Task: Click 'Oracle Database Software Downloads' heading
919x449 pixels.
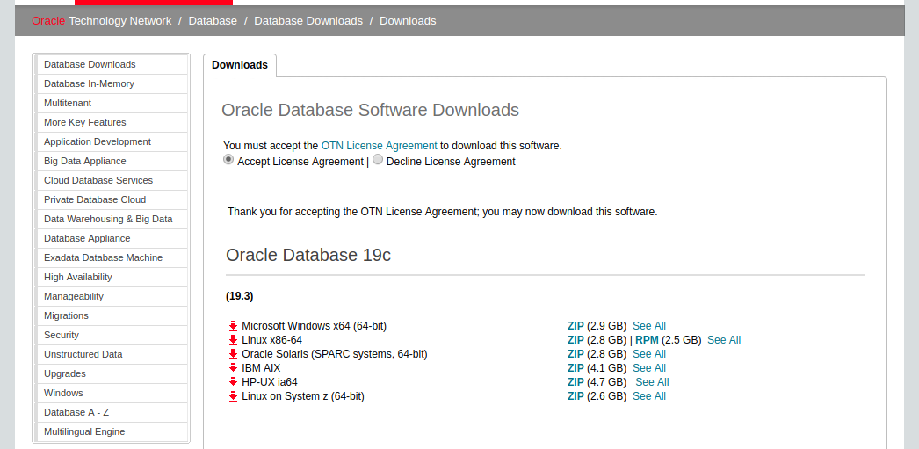Action: tap(371, 110)
